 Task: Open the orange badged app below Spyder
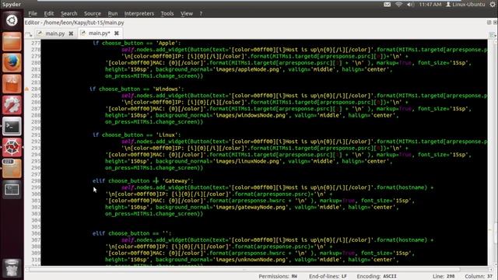pyautogui.click(x=12, y=169)
